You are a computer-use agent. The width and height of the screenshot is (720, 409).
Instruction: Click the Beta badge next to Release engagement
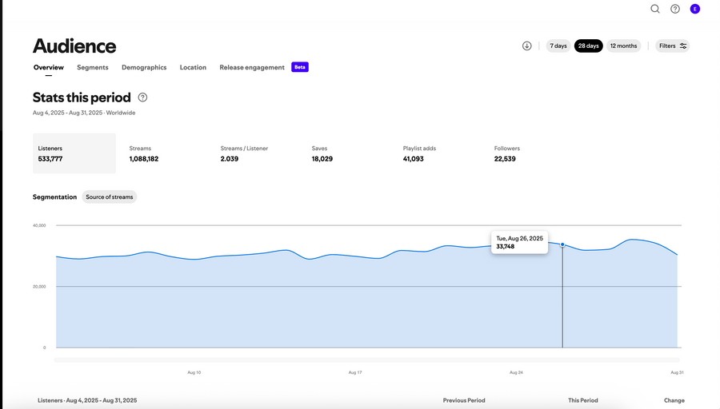pyautogui.click(x=300, y=67)
